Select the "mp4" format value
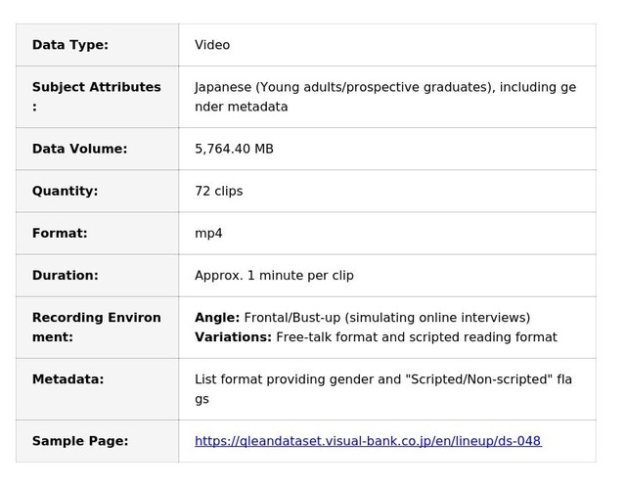The image size is (626, 486). pos(208,234)
